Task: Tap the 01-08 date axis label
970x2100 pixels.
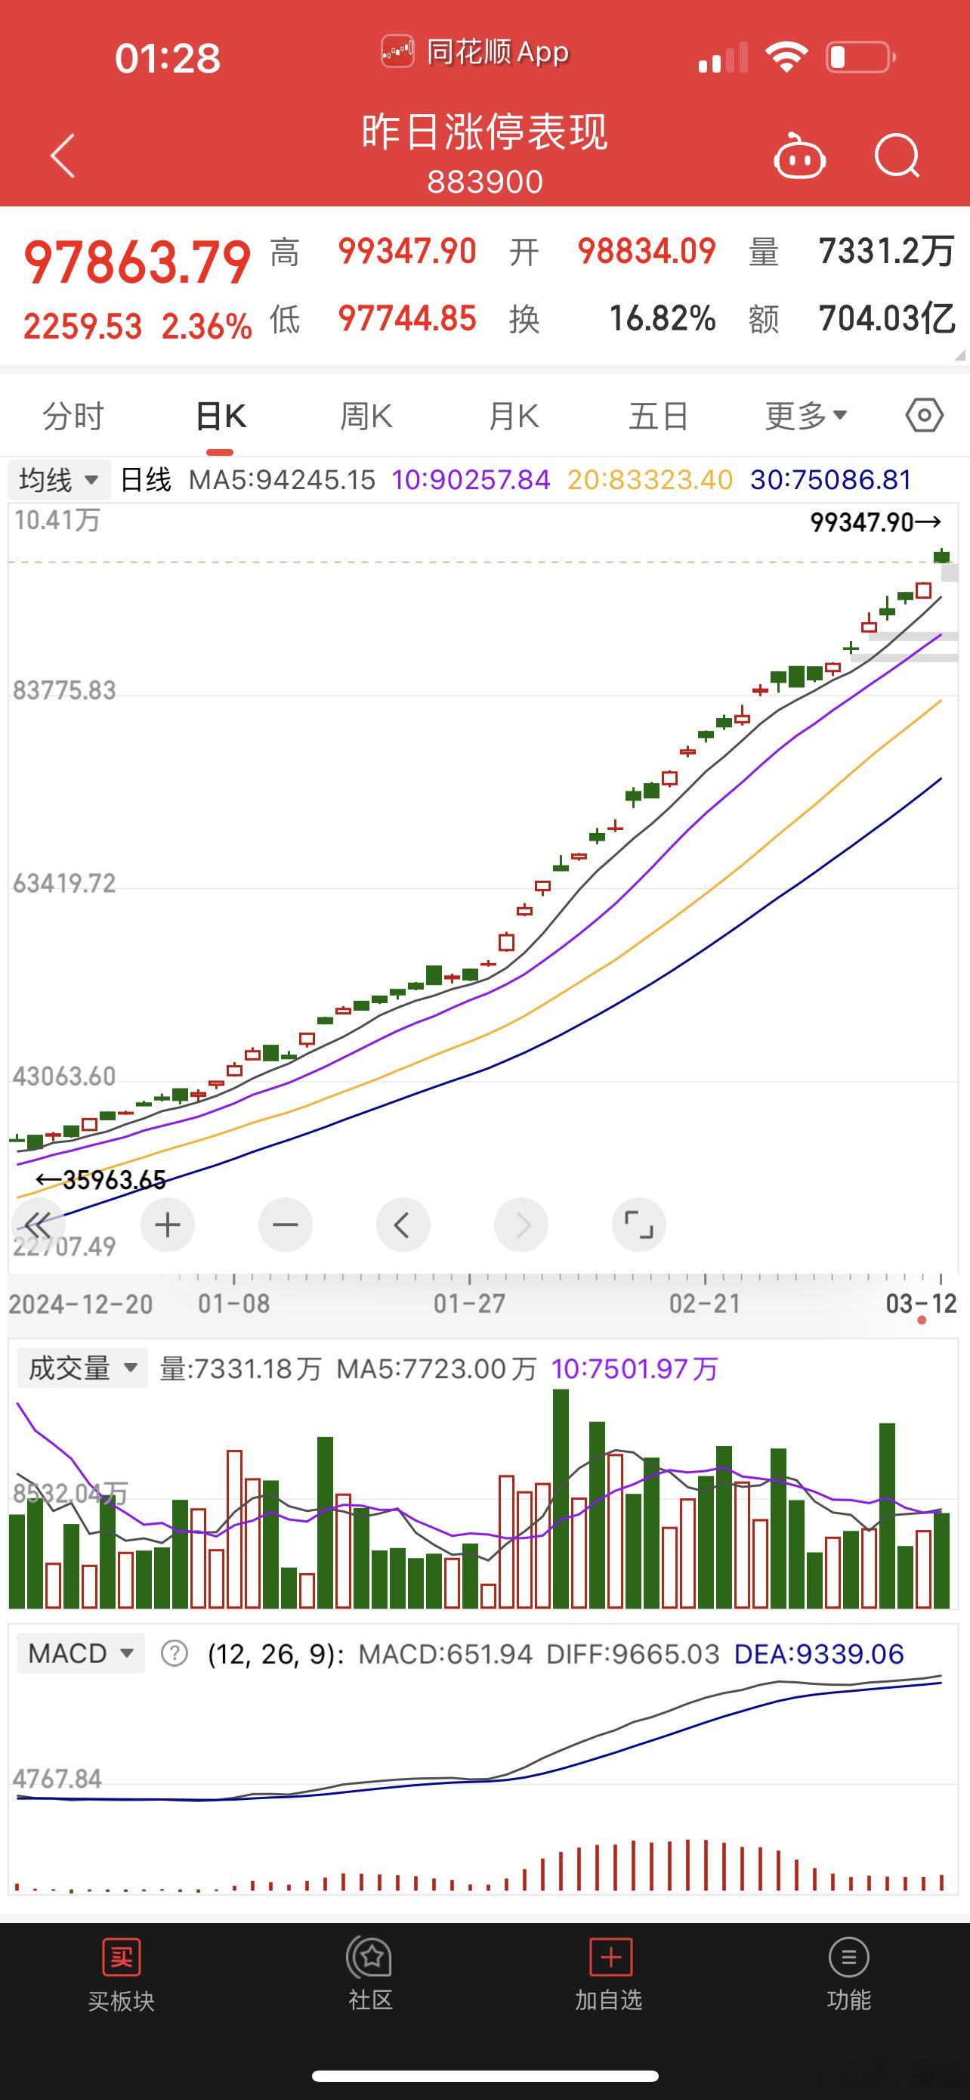Action: [233, 1303]
